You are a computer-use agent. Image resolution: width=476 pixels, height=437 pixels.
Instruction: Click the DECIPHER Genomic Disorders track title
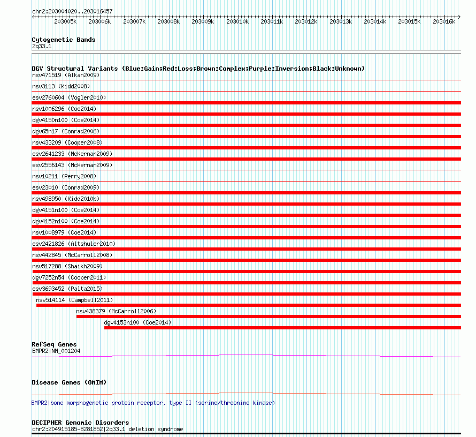pos(80,423)
